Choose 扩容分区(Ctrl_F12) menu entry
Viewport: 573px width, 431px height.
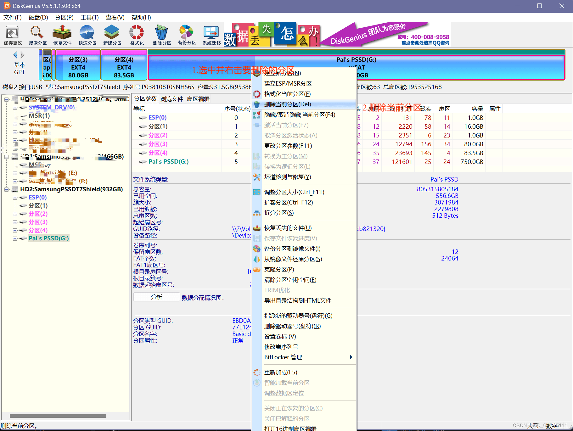(x=304, y=202)
